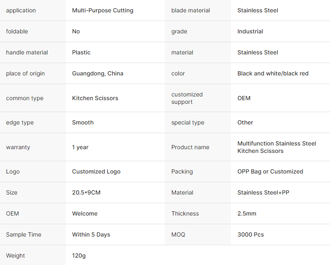Image resolution: width=330 pixels, height=265 pixels.
Task: Select the "Kitchen Scissors" common type value
Action: [95, 98]
